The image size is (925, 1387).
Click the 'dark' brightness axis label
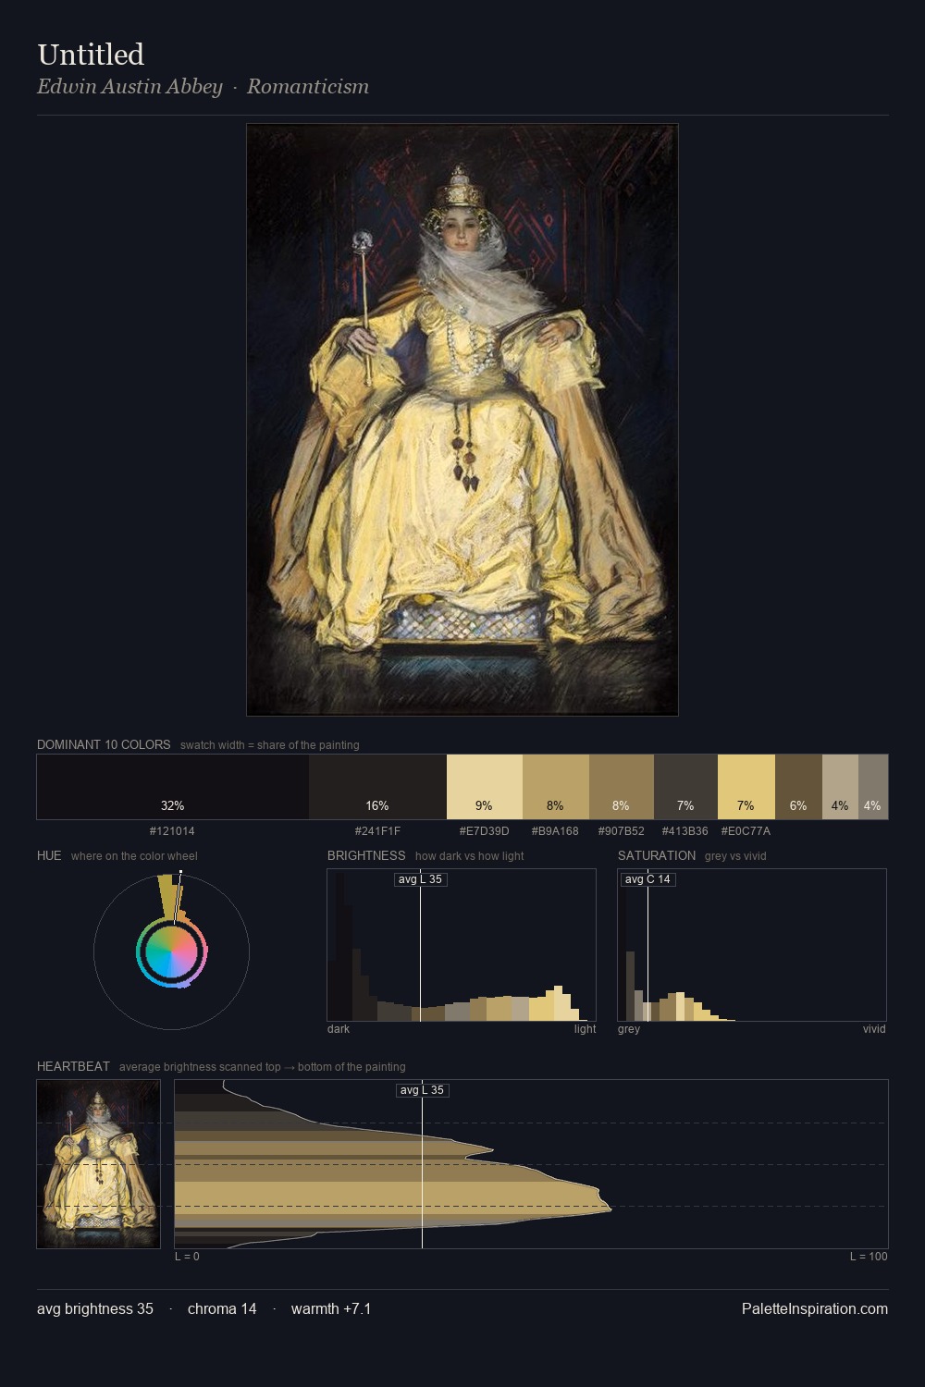(339, 1029)
